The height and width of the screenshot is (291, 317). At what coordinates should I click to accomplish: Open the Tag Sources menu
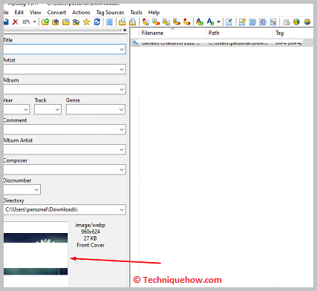110,13
